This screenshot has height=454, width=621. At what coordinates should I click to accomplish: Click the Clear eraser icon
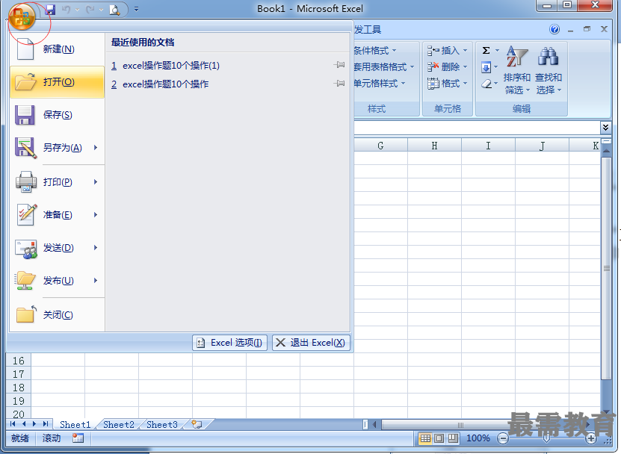click(486, 84)
